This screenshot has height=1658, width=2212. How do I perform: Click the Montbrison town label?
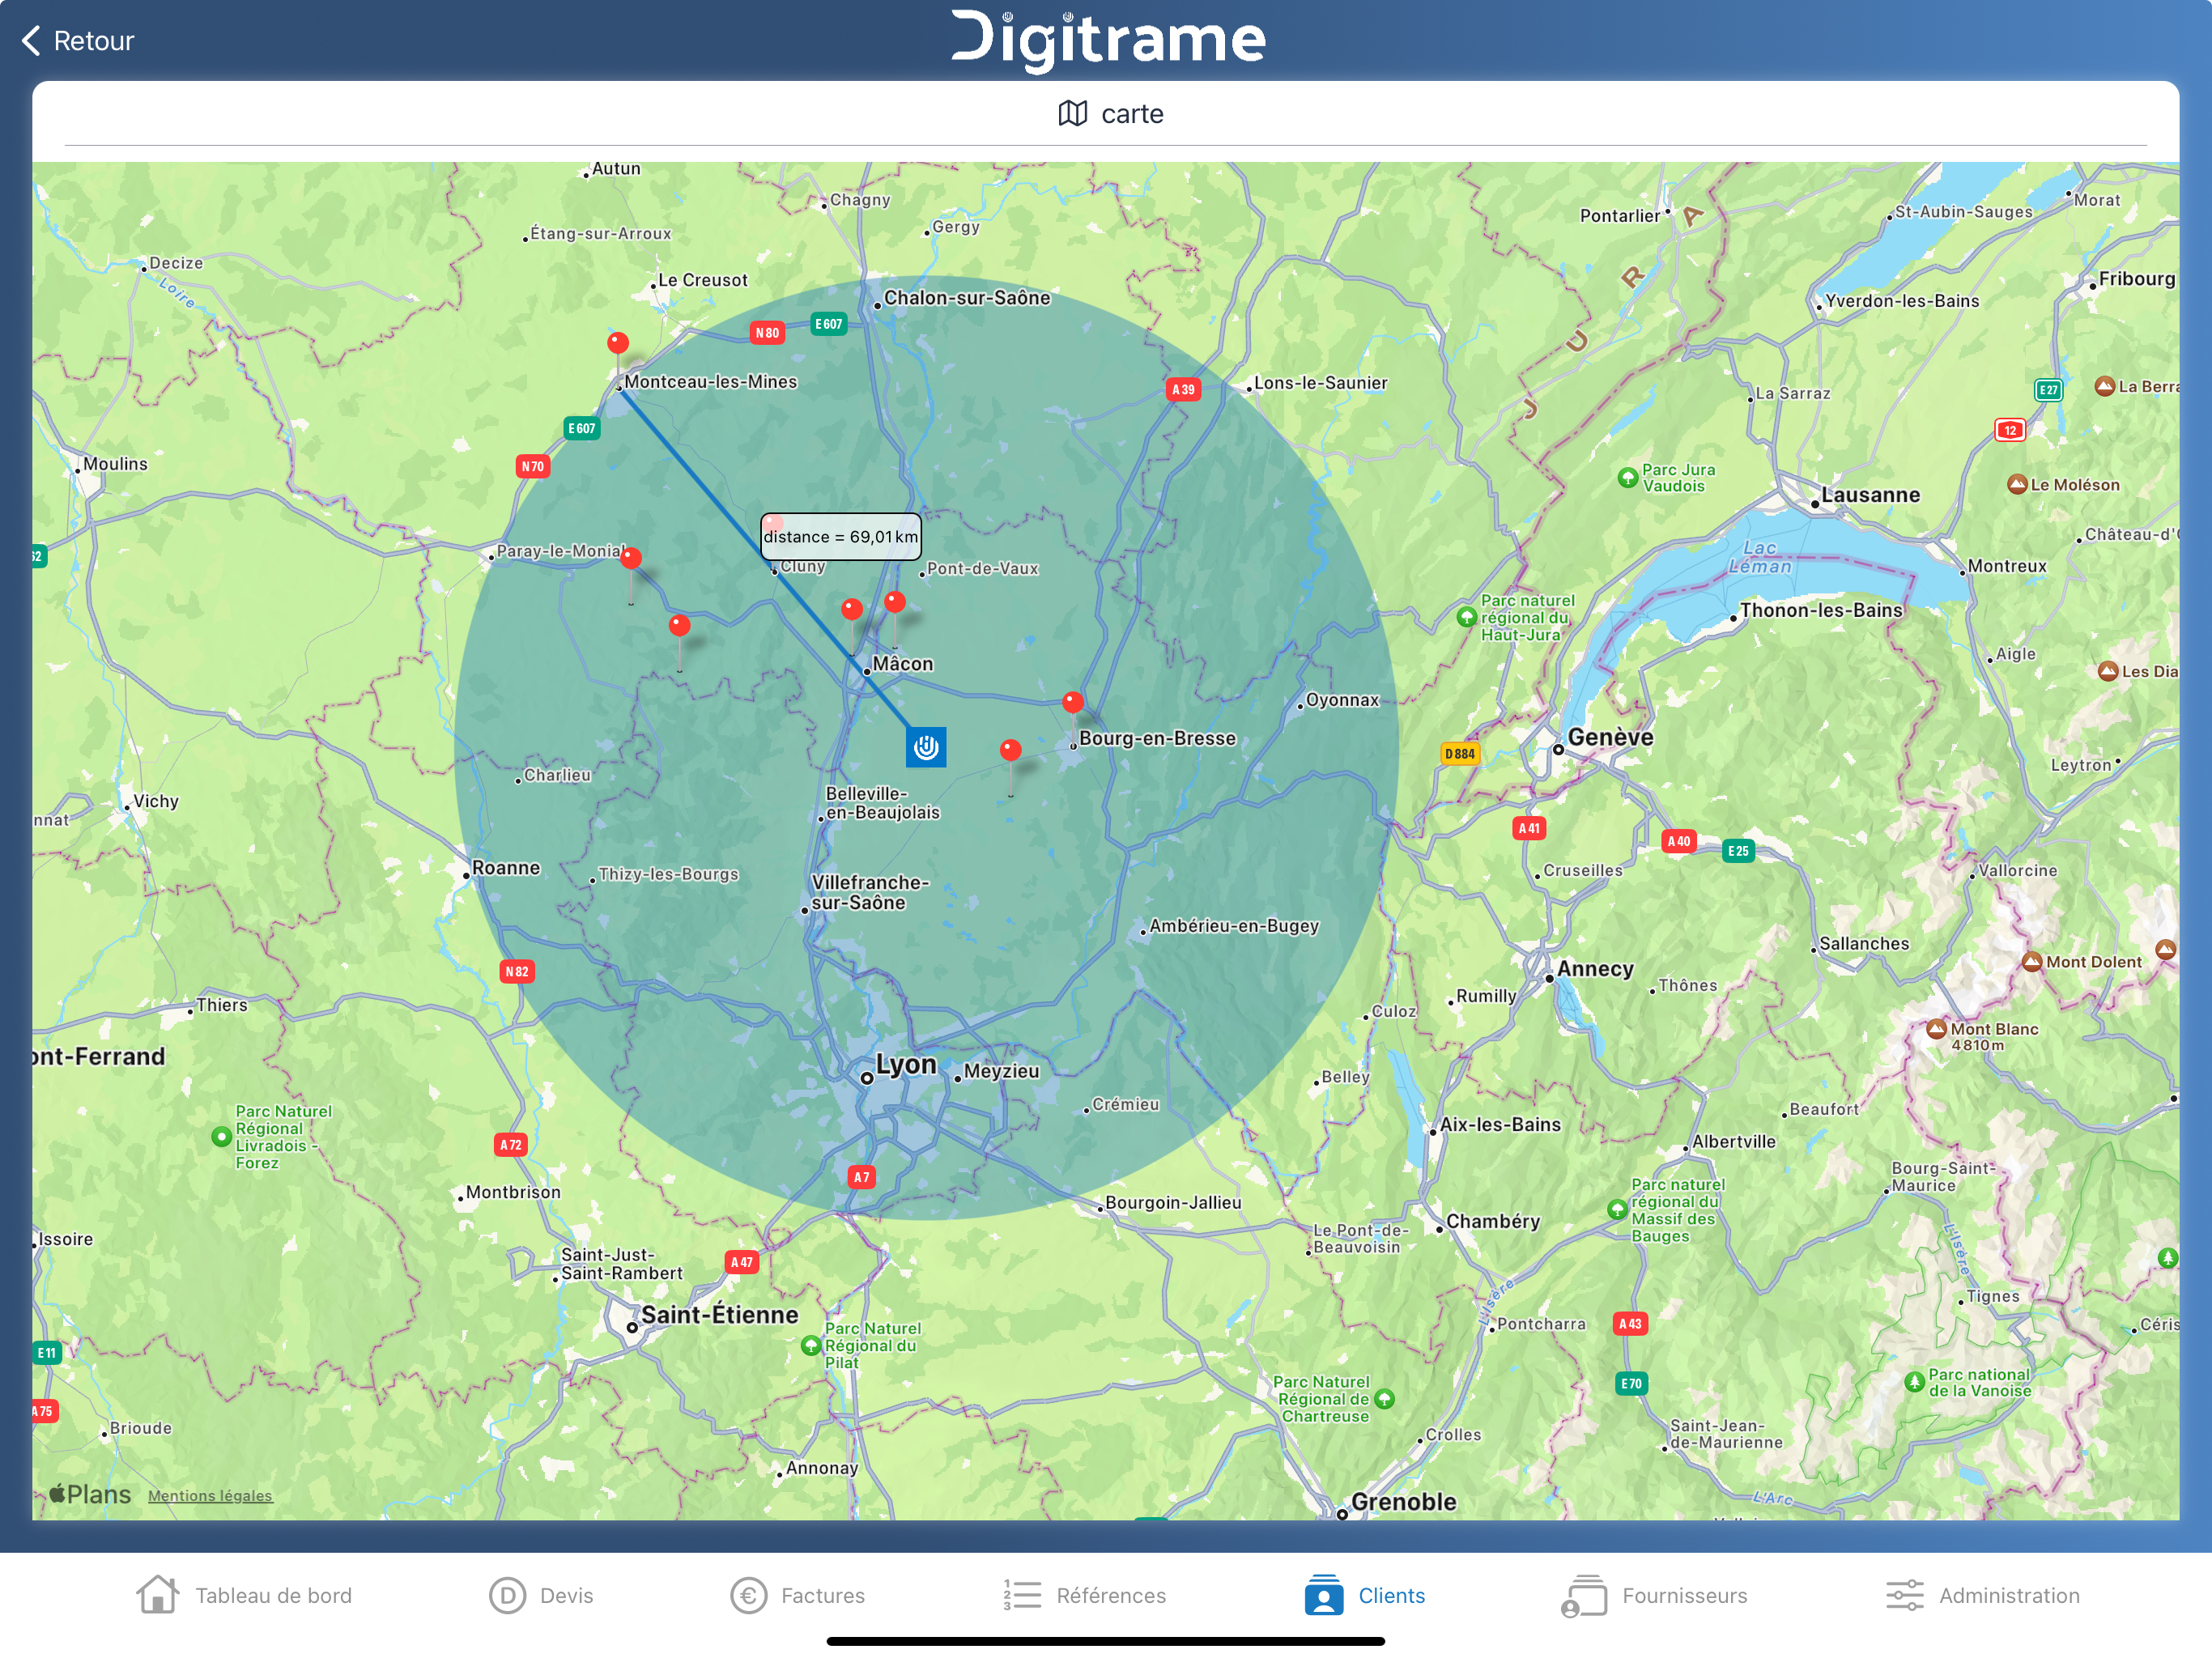point(513,1192)
